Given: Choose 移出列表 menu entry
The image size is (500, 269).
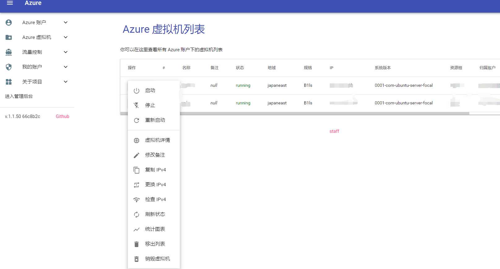Looking at the screenshot, I should pos(154,244).
